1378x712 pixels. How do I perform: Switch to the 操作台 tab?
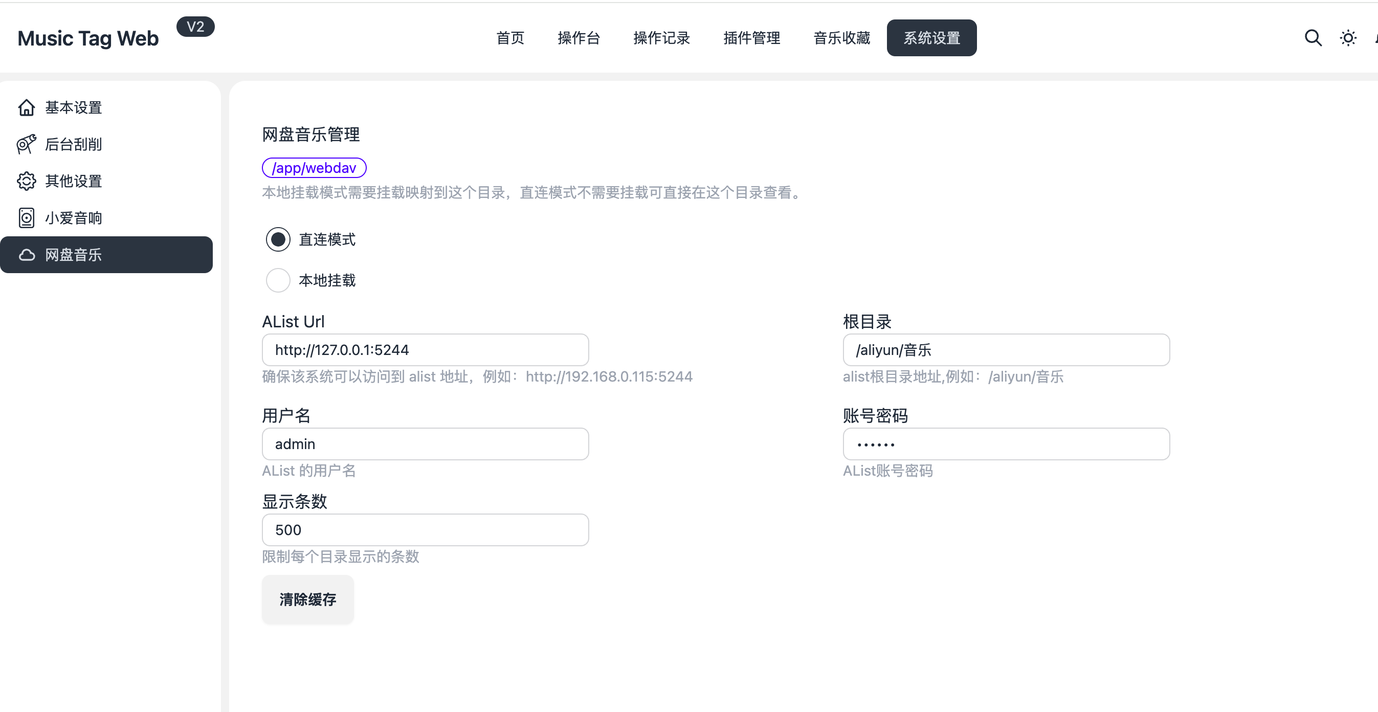(x=579, y=38)
